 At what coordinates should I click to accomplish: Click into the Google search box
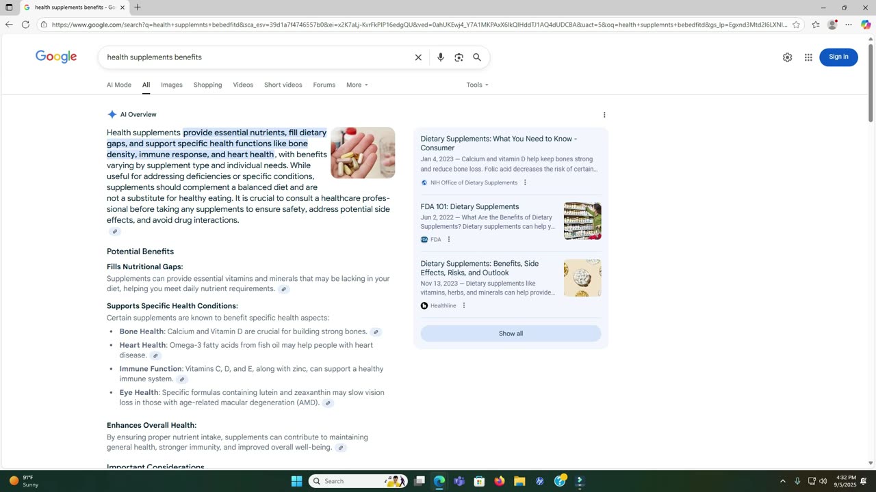[x=257, y=57]
